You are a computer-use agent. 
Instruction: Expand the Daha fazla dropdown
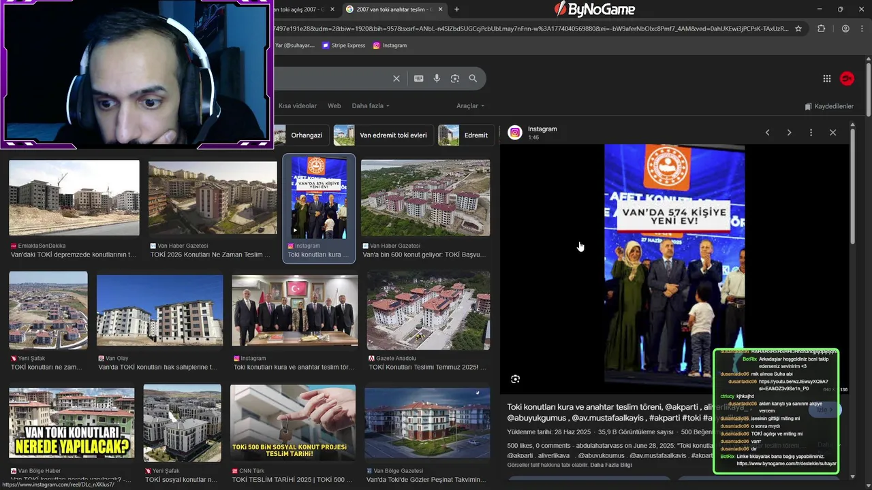coord(371,106)
